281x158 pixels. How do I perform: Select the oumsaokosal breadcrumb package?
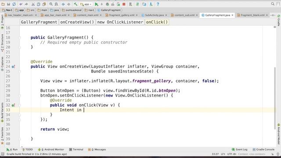(x=72, y=10)
